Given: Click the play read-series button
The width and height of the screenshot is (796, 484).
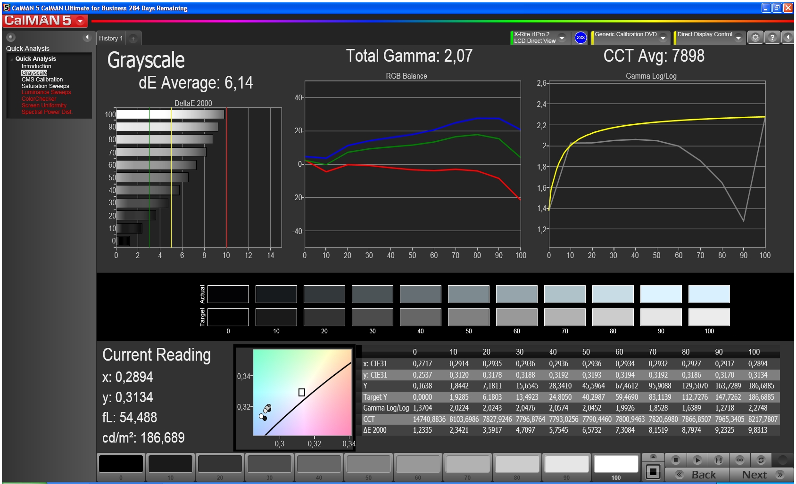Looking at the screenshot, I should [697, 460].
